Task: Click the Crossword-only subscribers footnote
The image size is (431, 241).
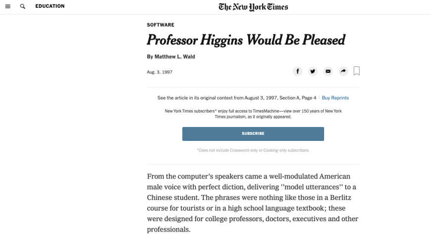Action: click(x=253, y=150)
